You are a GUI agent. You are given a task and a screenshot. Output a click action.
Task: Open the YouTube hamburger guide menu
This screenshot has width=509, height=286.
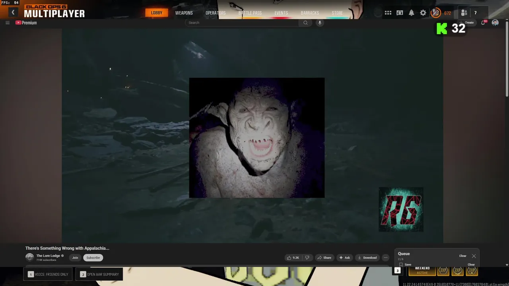click(7, 23)
